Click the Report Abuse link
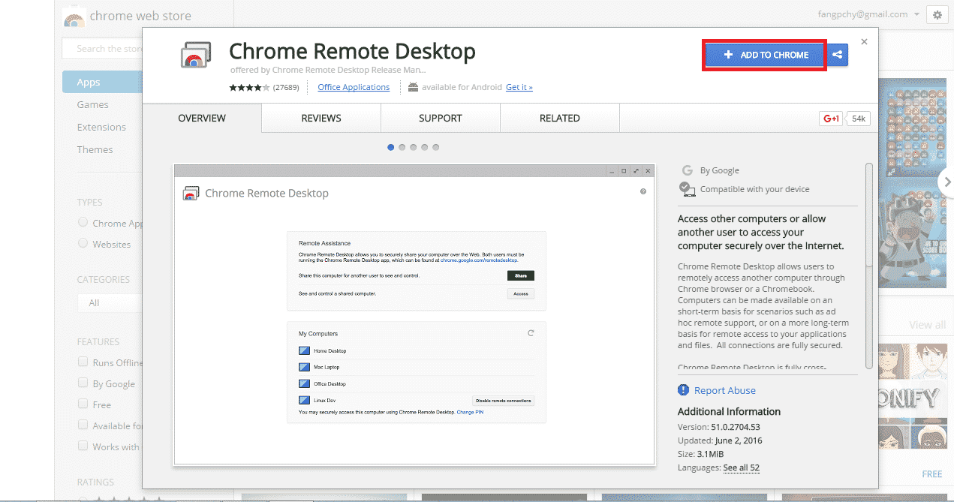954x502 pixels. tap(725, 390)
